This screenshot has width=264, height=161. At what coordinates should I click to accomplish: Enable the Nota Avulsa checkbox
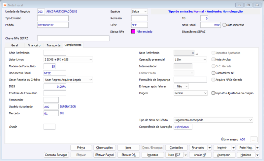pos(213,59)
